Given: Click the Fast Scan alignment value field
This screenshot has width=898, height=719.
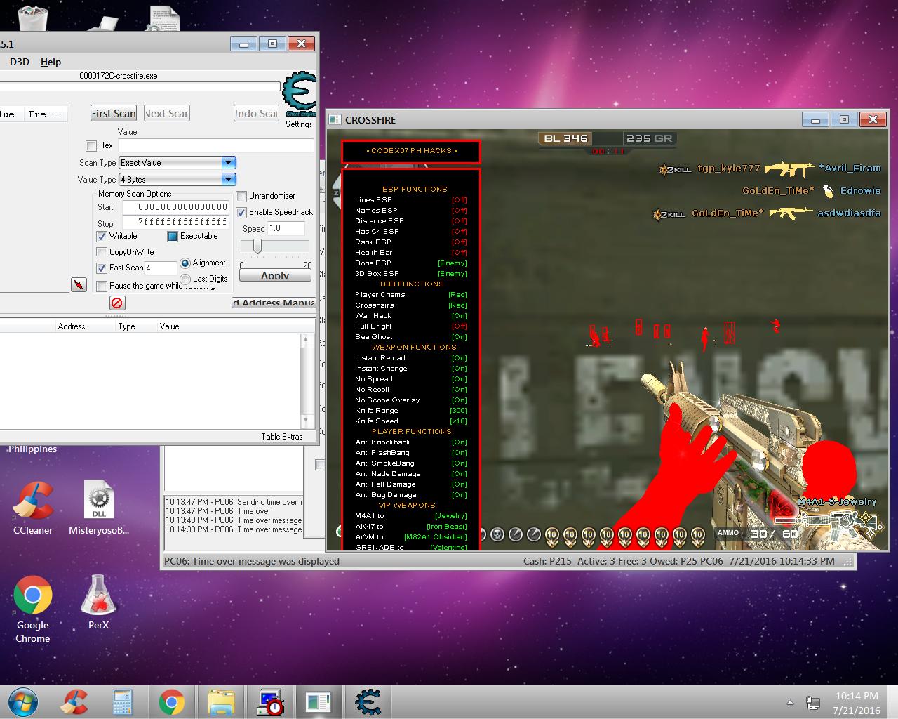Looking at the screenshot, I should click(x=161, y=268).
